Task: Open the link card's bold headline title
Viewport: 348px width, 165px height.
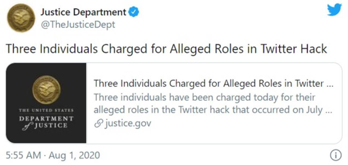Action: (213, 84)
